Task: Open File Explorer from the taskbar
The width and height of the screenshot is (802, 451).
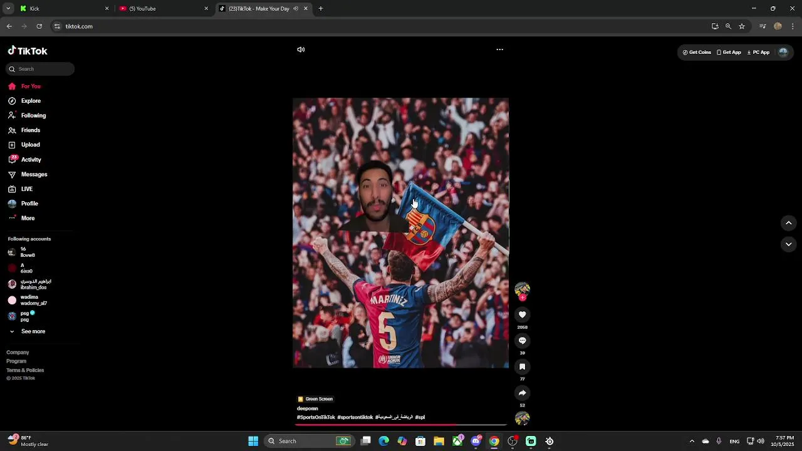Action: 439,441
